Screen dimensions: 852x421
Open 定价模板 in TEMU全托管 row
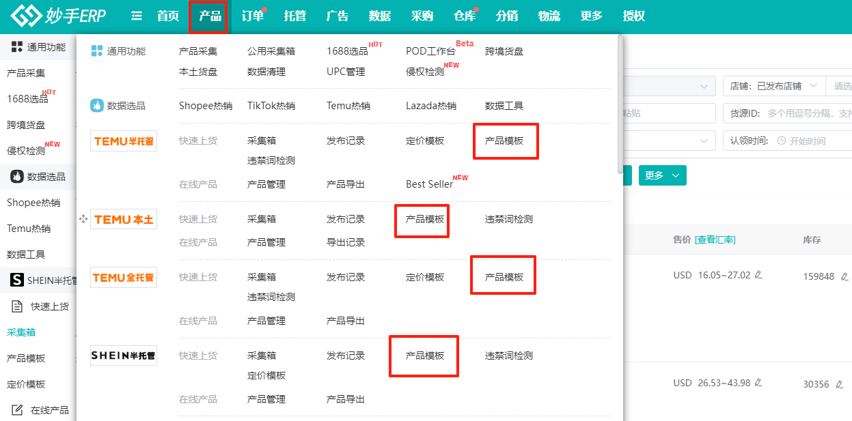coord(425,277)
